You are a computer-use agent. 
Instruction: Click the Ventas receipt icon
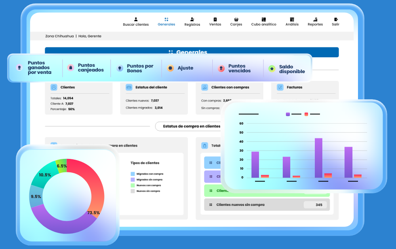pyautogui.click(x=215, y=19)
